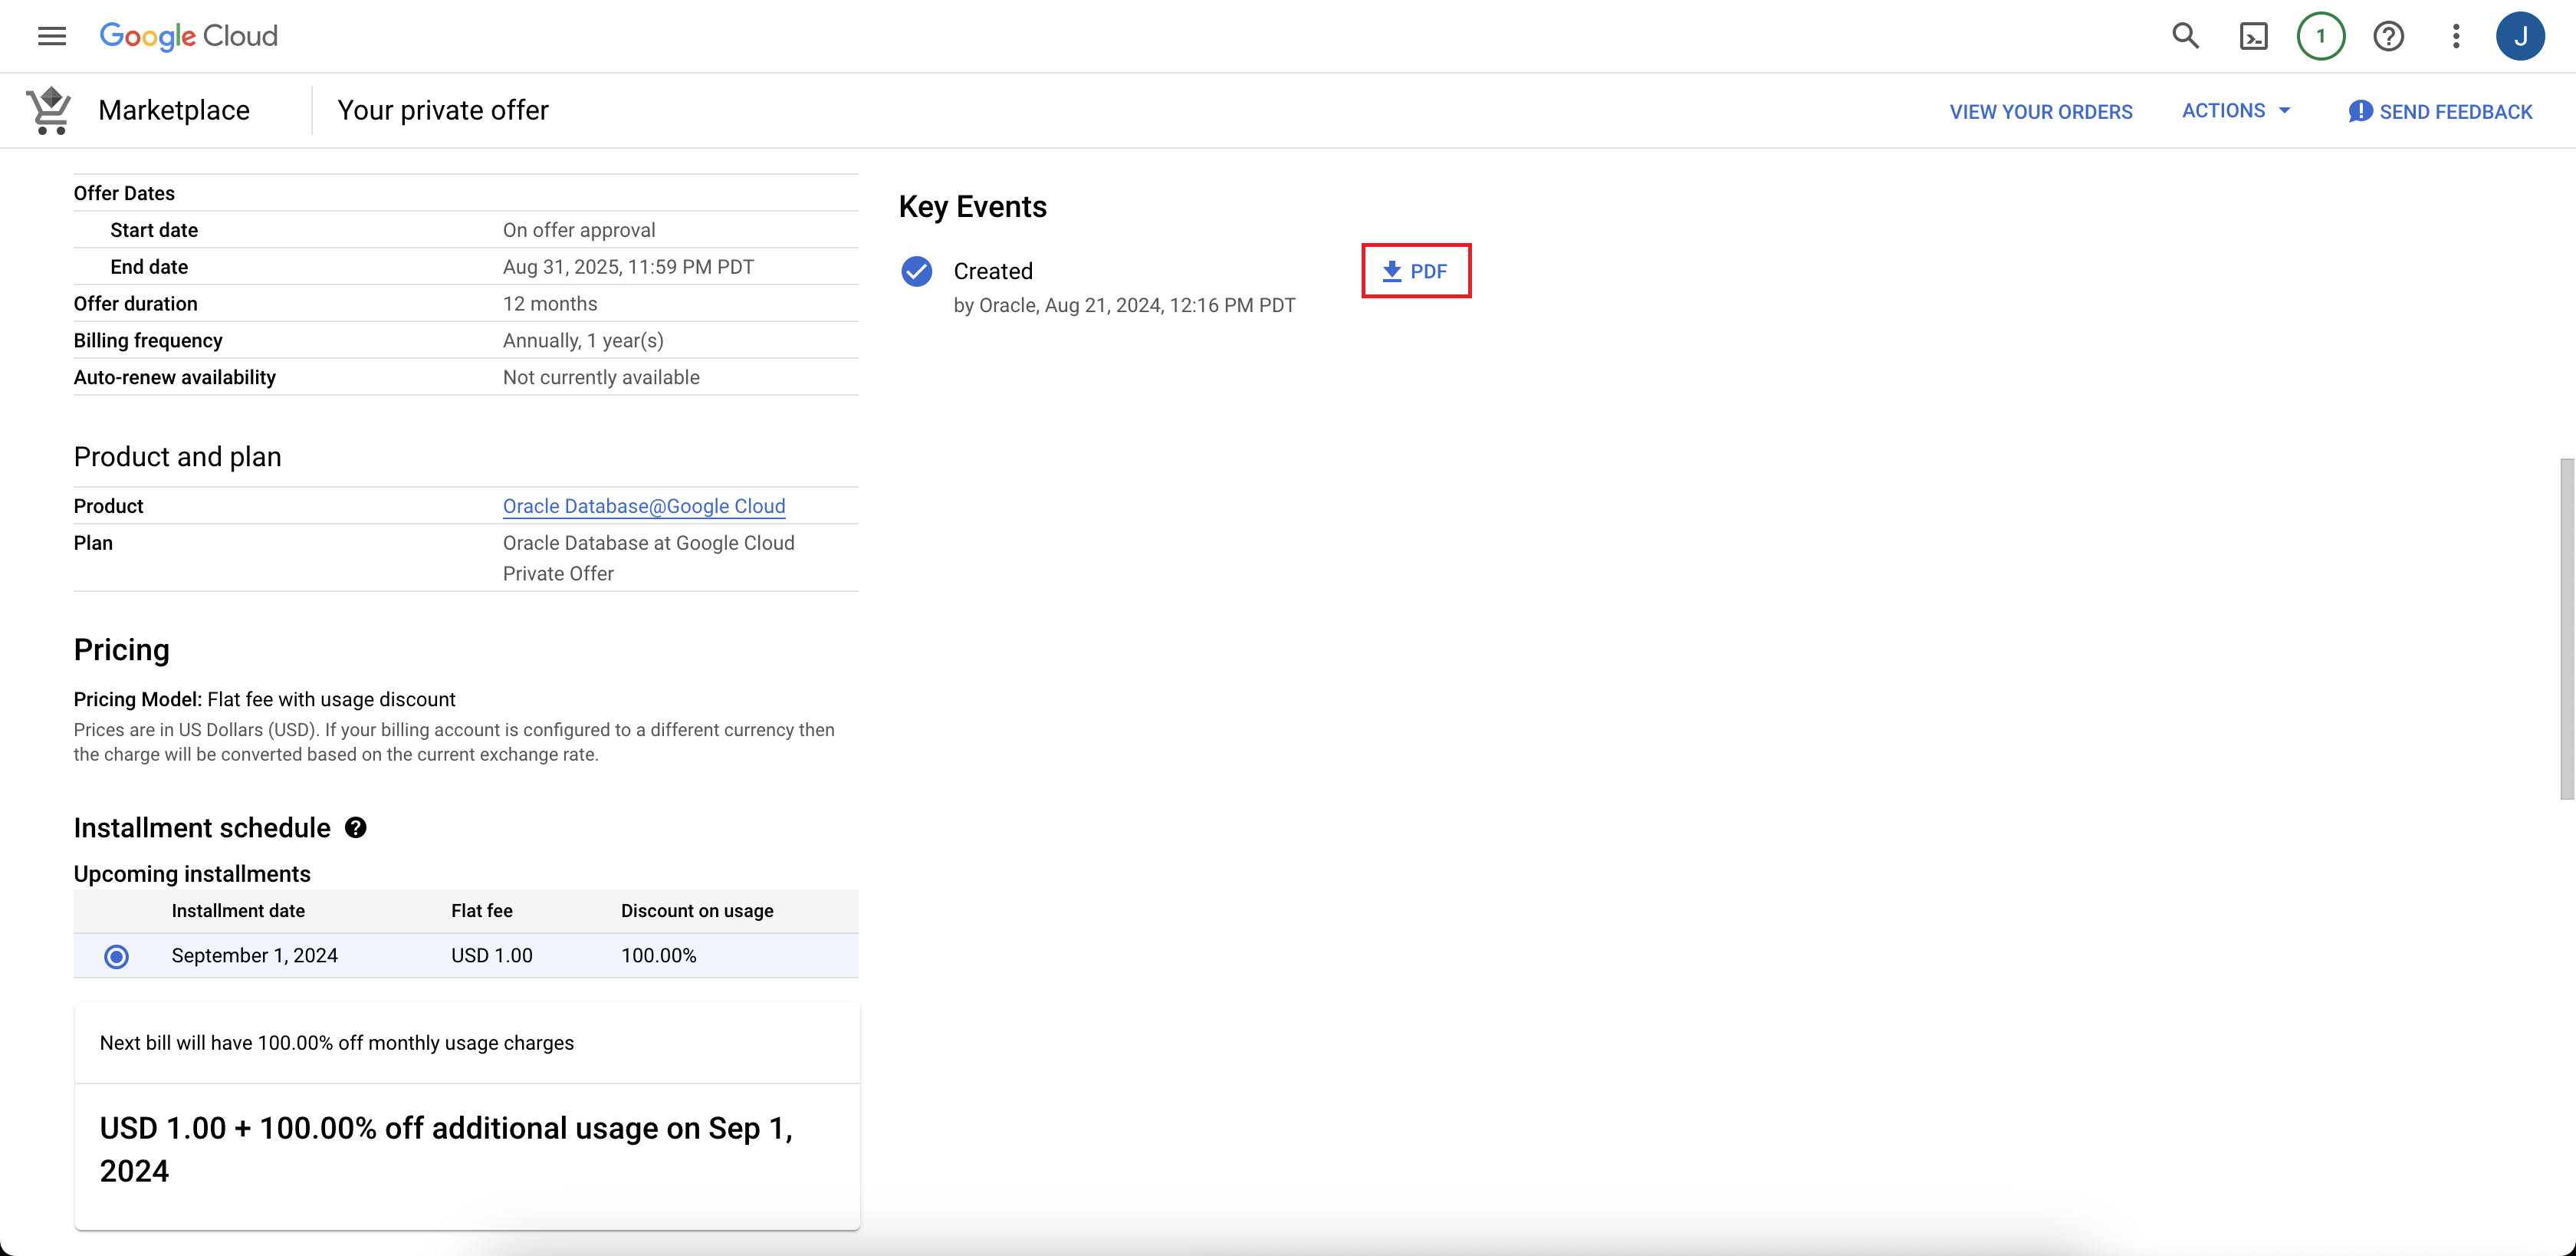Download the offer PDF
This screenshot has width=2576, height=1256.
(x=1415, y=270)
